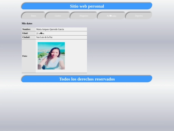Click the Foto: label cell
The width and height of the screenshot is (174, 131).
pos(29,56)
